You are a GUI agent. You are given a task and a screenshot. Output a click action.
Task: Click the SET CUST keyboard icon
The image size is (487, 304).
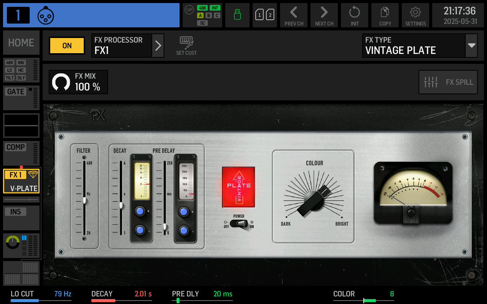pyautogui.click(x=186, y=46)
